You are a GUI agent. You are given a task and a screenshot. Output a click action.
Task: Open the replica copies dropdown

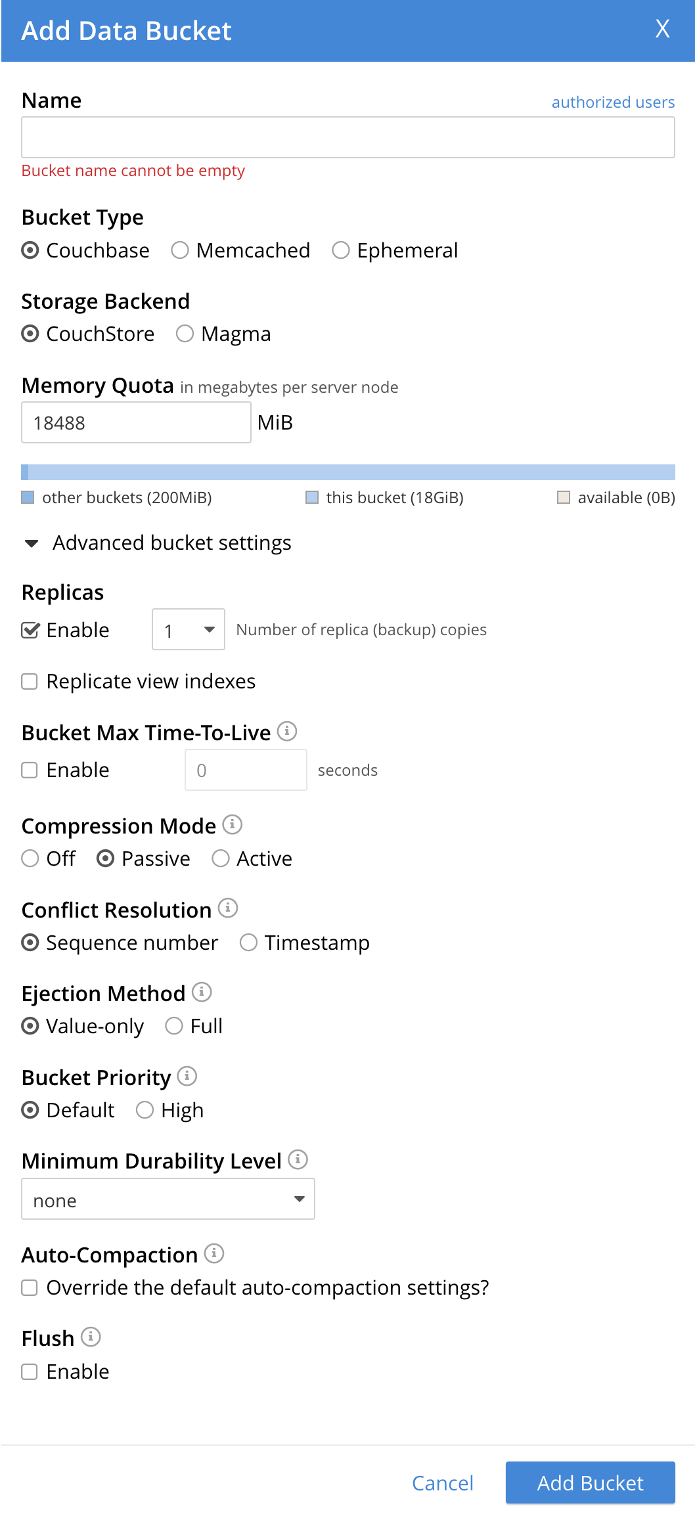[188, 629]
